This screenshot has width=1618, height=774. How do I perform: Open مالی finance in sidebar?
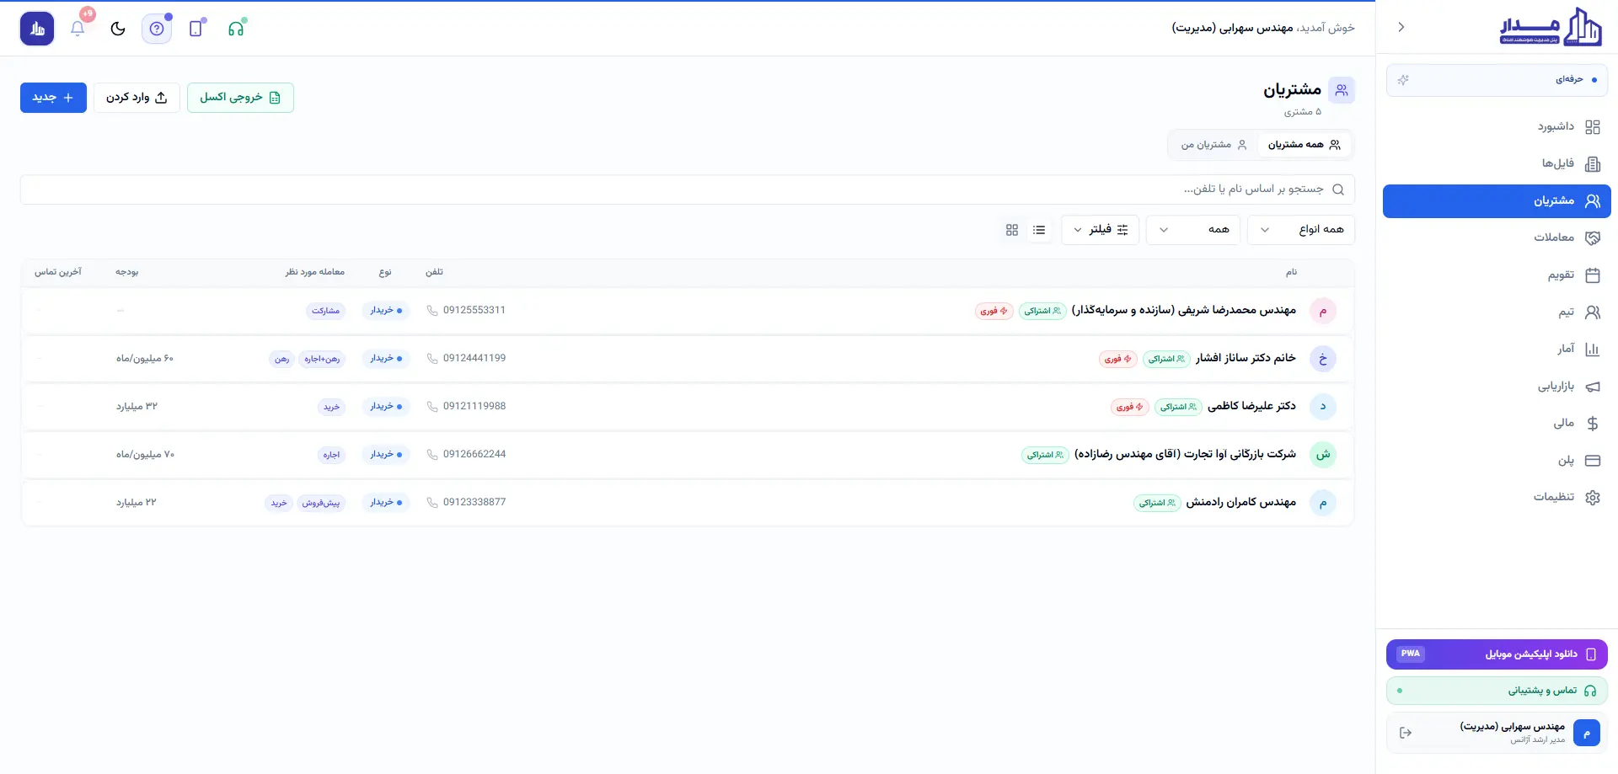pyautogui.click(x=1497, y=424)
